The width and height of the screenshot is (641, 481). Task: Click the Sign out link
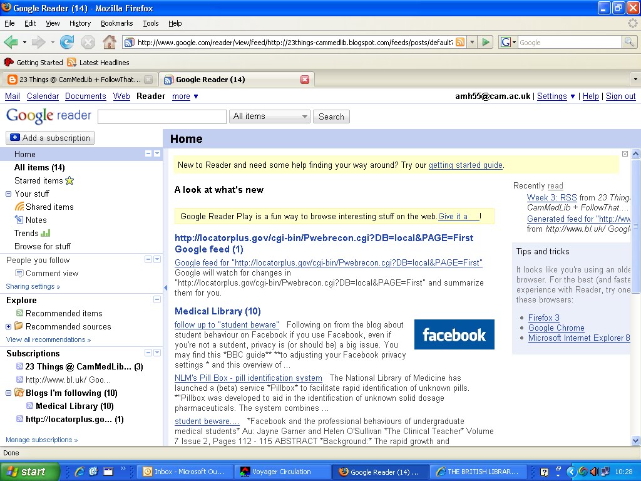(x=620, y=96)
